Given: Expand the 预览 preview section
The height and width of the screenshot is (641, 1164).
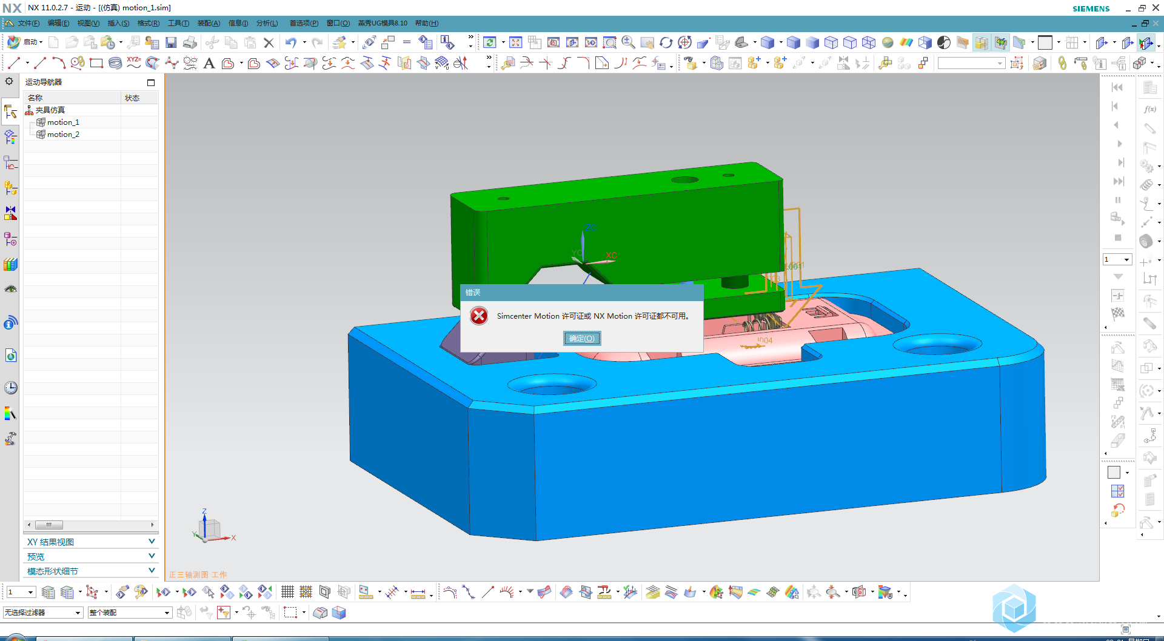Looking at the screenshot, I should pyautogui.click(x=91, y=556).
